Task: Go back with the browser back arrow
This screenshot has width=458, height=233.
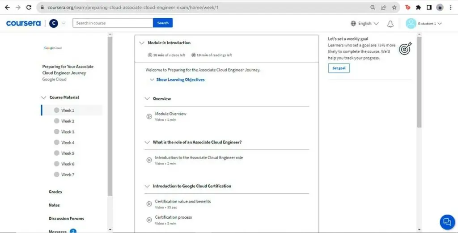Action: tap(7, 8)
